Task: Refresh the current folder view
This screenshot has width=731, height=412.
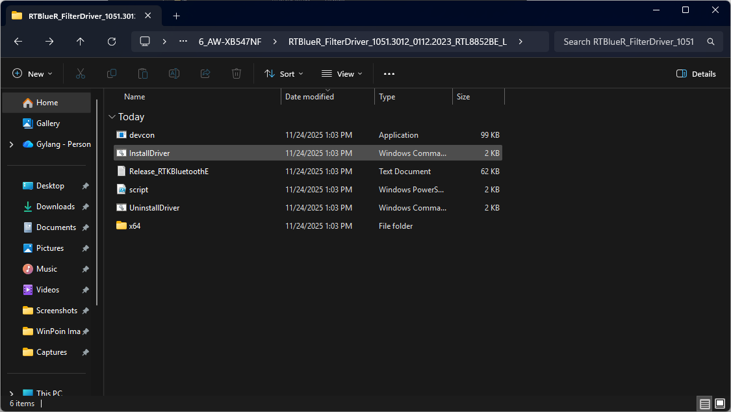Action: [112, 42]
